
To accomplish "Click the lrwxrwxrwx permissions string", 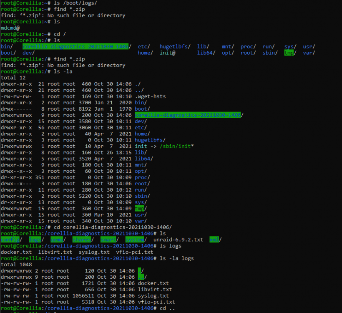I will coord(16,146).
